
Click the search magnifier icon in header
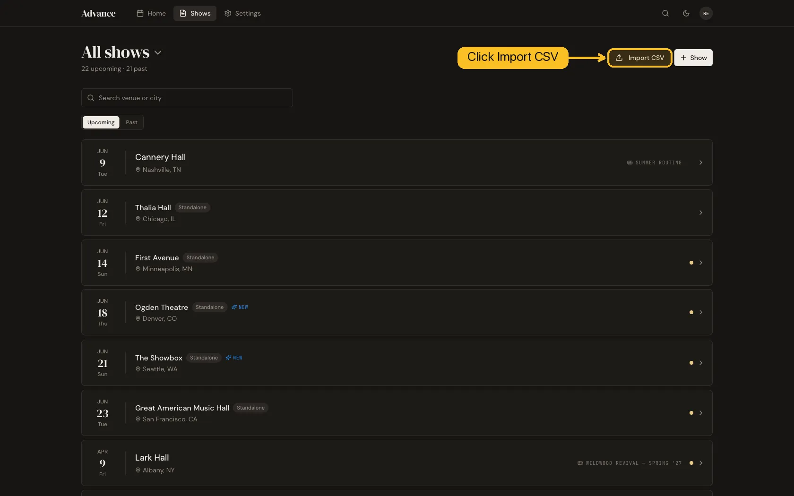tap(665, 13)
